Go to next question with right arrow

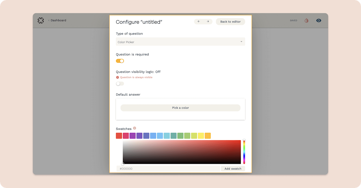pos(208,22)
